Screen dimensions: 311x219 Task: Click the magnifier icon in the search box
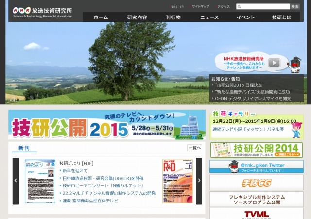239,7
